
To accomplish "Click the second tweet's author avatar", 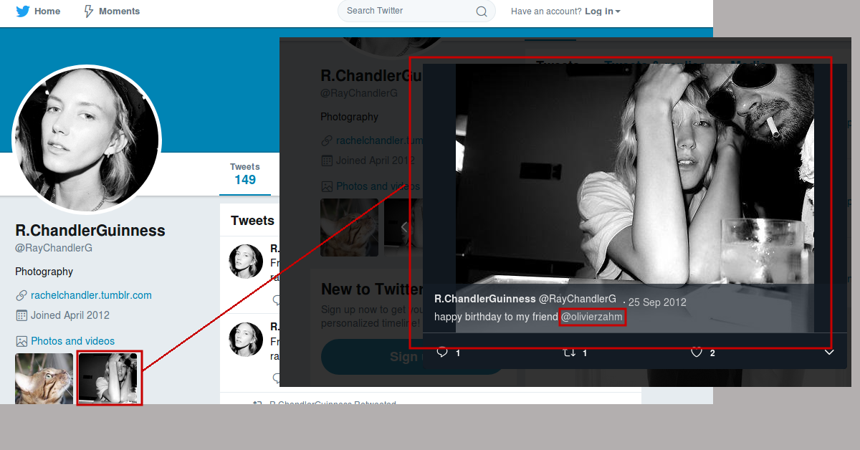I will pos(246,340).
